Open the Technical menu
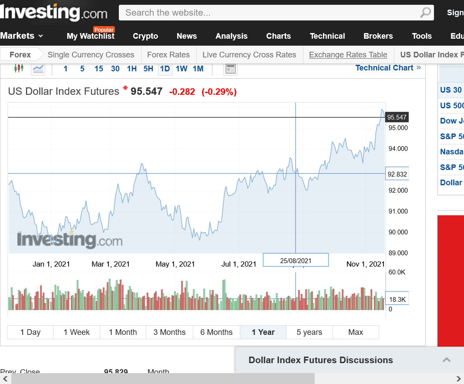Viewport: 464px width, 384px height. [x=327, y=36]
